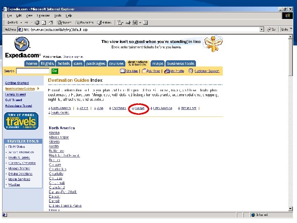Viewport: 297px width, 223px height.
Task: Click the Forward arrow in IE toolbar
Action: pos(26,23)
